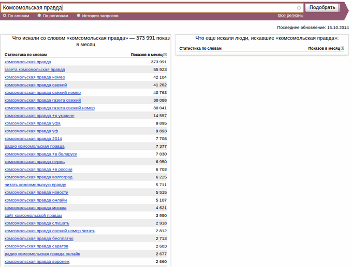Open the link with exact text радио комсомольская правда
This screenshot has width=352, height=267.
click(x=34, y=146)
